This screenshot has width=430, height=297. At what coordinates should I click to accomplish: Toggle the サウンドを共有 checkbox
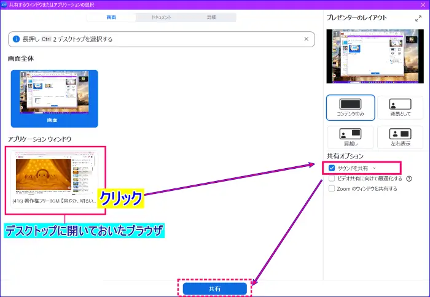click(x=332, y=168)
